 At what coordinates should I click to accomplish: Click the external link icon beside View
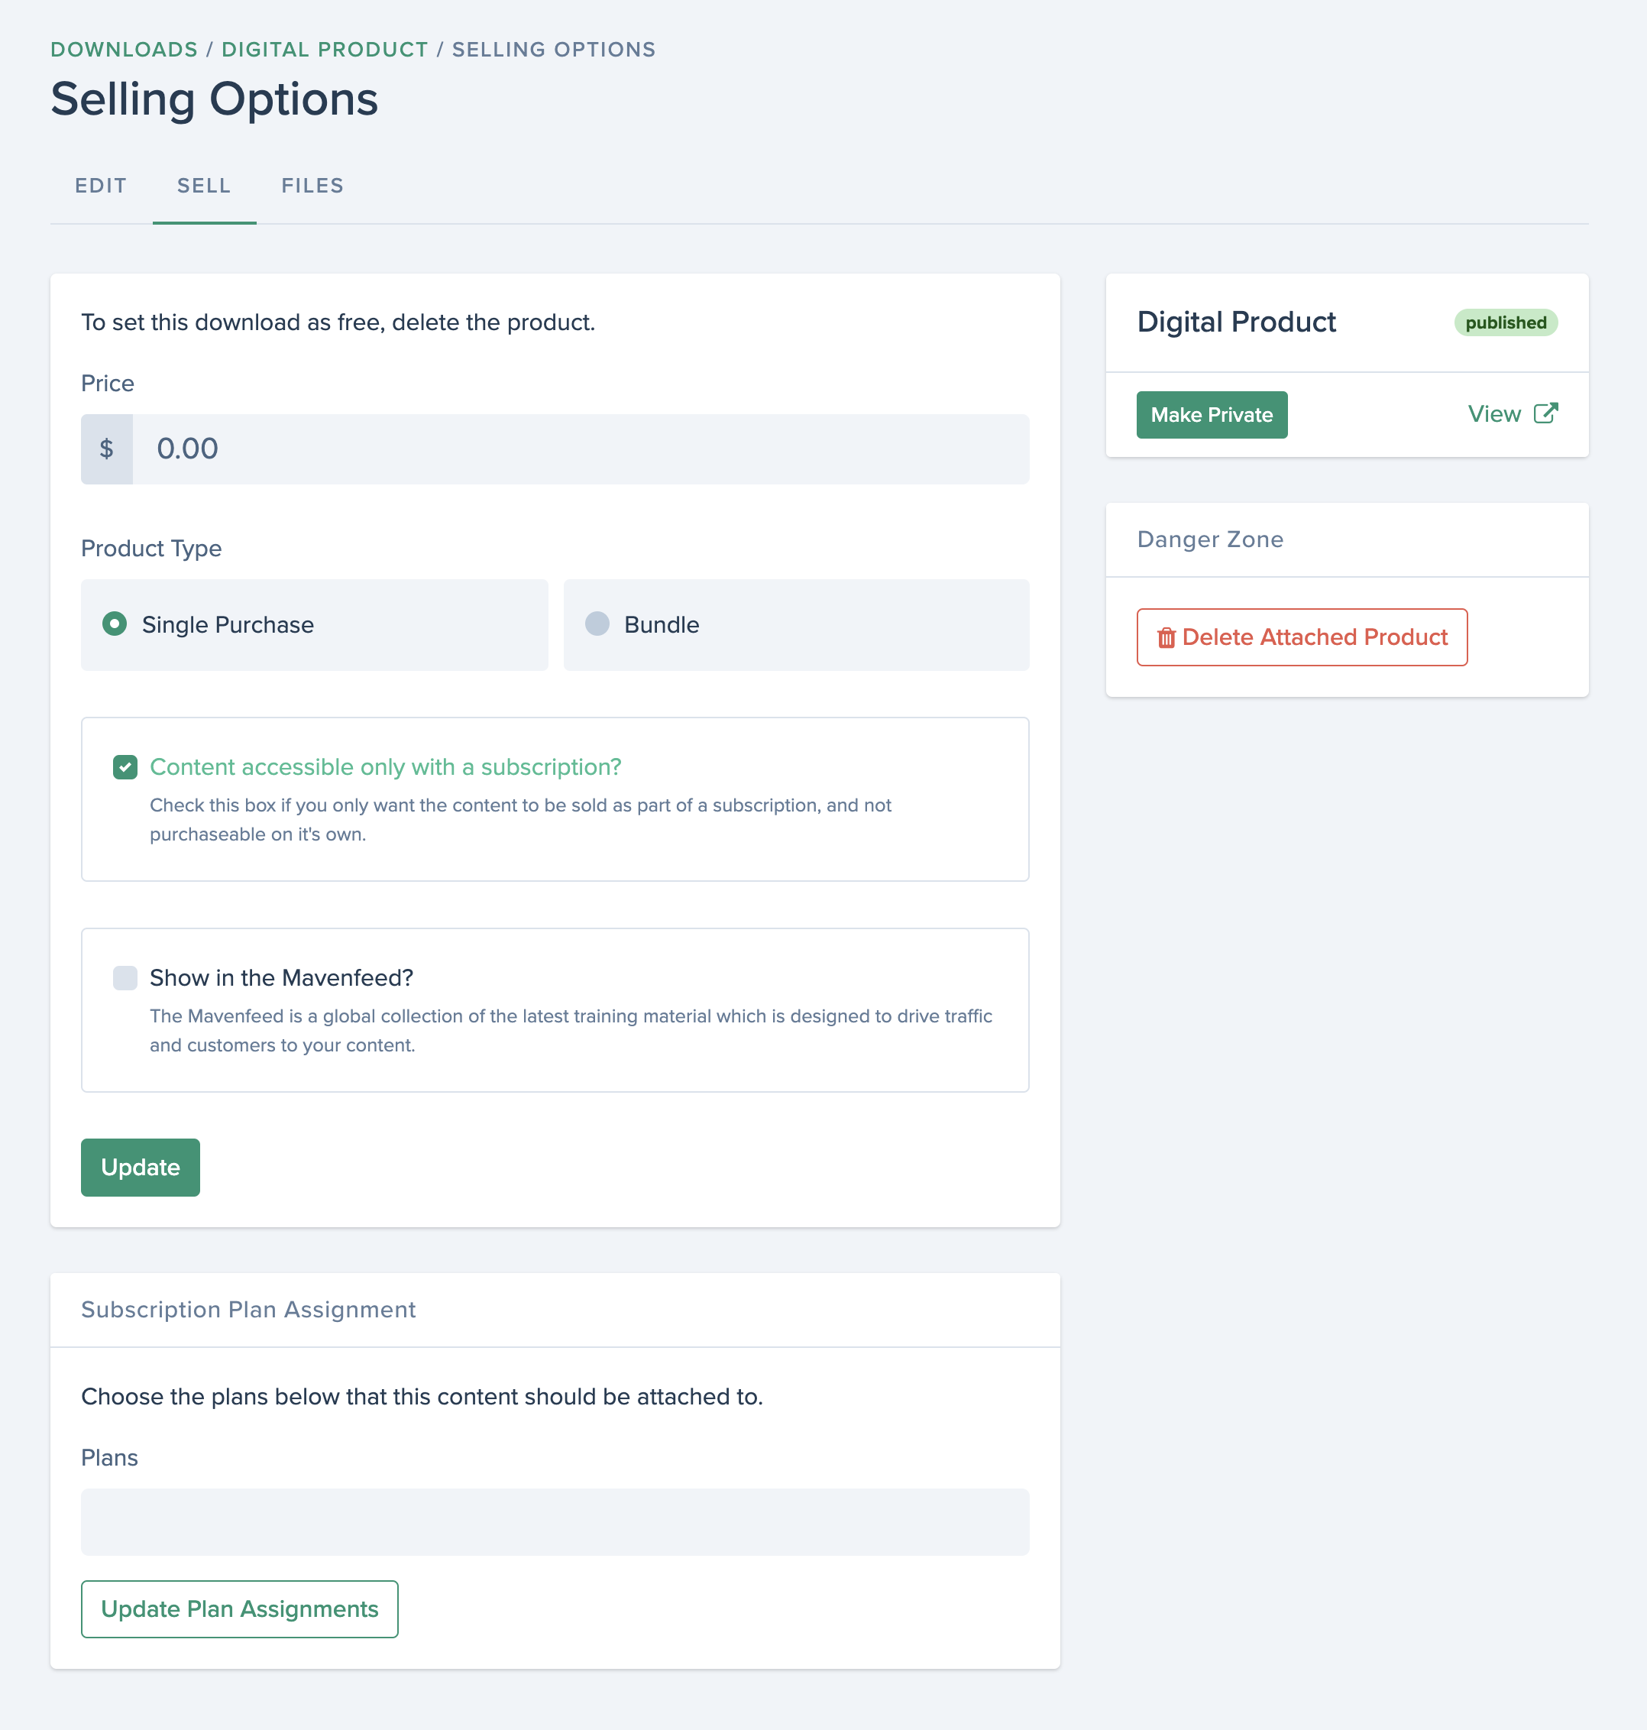[1545, 413]
